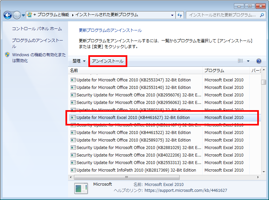Select Security Update row KB2881029
The image size is (269, 200).
tap(165, 148)
